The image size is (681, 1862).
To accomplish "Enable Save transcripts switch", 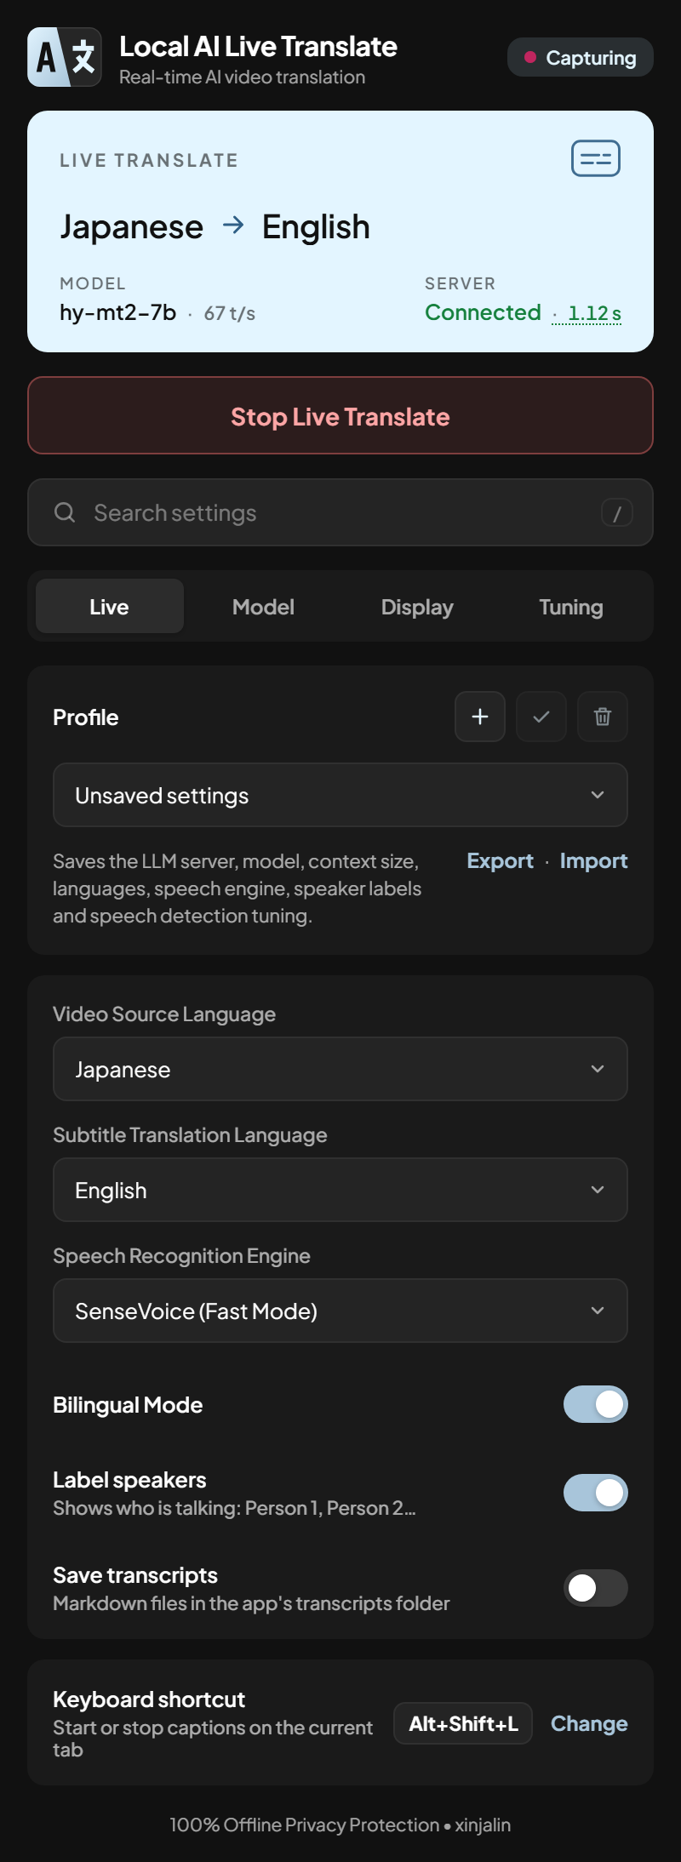I will point(596,1588).
